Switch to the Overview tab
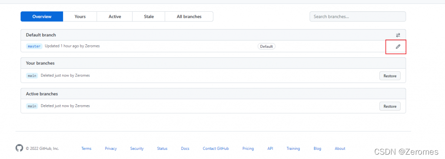The height and width of the screenshot is (159, 445). [x=42, y=17]
